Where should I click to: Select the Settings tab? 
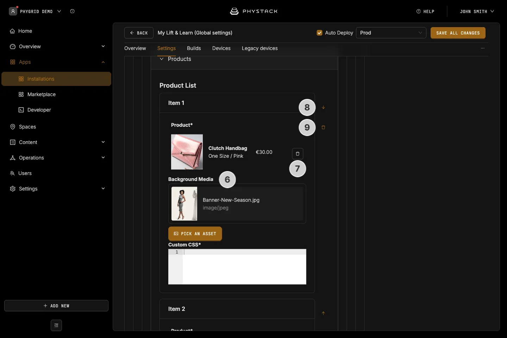[x=167, y=48]
